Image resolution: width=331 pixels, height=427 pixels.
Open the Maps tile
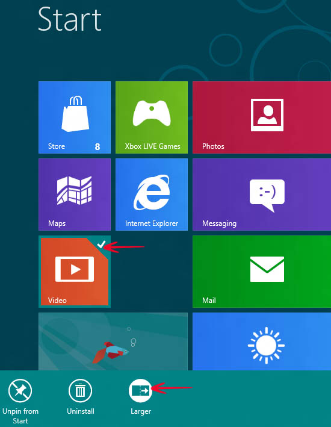(75, 195)
